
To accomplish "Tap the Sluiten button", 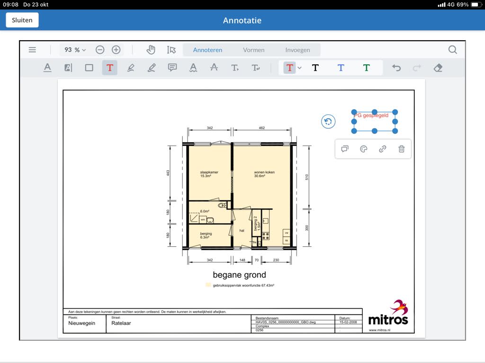I will pos(22,20).
